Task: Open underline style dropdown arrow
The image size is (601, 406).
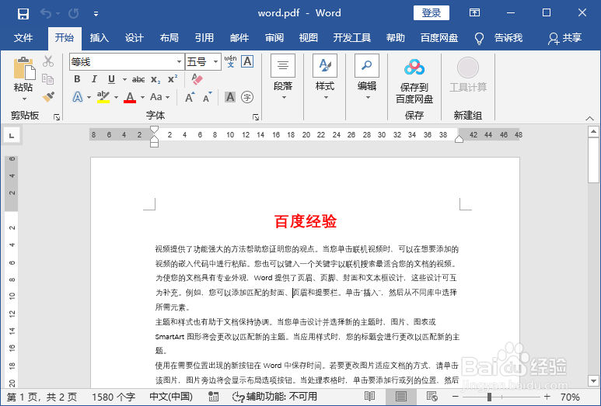Action: 124,80
